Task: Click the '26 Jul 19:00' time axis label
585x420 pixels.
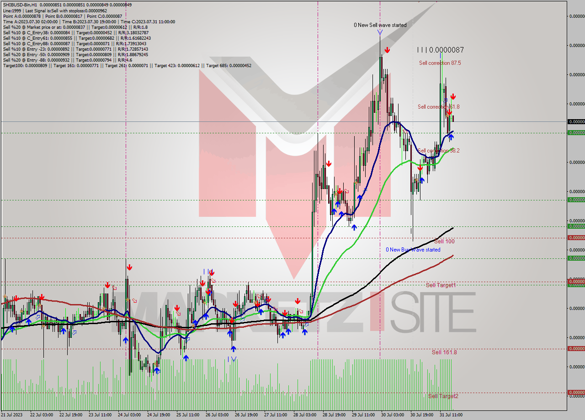Action: 246,415
